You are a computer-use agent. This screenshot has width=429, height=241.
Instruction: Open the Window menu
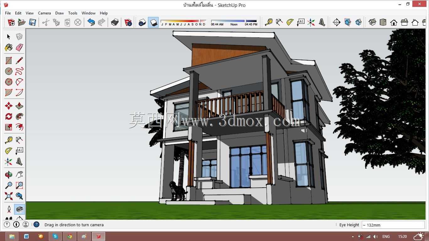[x=89, y=13]
